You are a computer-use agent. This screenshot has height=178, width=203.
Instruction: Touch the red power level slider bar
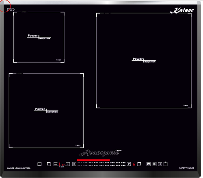(x=93, y=160)
